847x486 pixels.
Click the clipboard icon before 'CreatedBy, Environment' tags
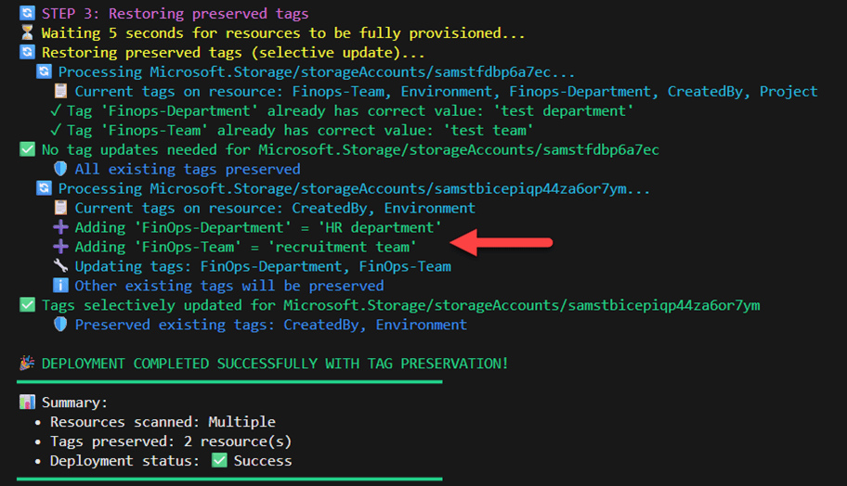(60, 208)
